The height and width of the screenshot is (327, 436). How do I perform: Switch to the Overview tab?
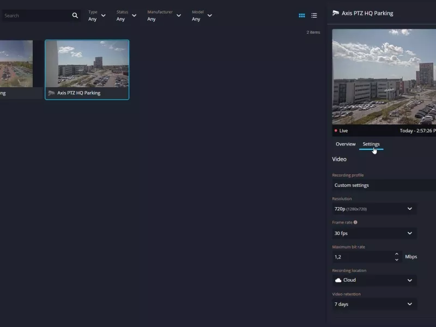point(346,144)
